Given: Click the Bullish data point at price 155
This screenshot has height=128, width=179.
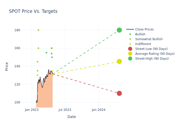Looking at the screenshot, I should pos(46,53).
